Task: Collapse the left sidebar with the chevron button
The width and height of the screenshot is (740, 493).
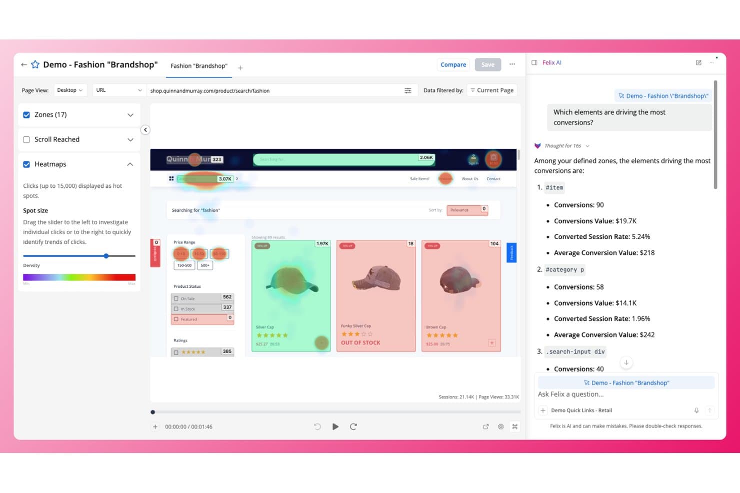Action: (x=145, y=130)
